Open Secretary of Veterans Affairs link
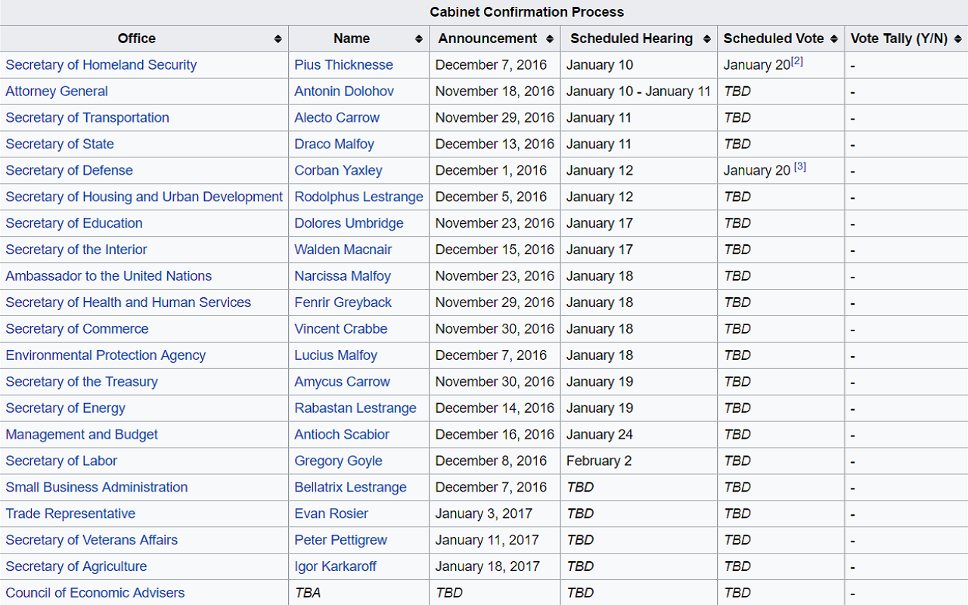The width and height of the screenshot is (968, 605). click(x=92, y=541)
